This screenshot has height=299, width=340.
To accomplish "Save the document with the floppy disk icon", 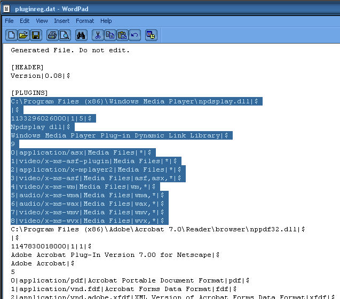I will tap(36, 35).
